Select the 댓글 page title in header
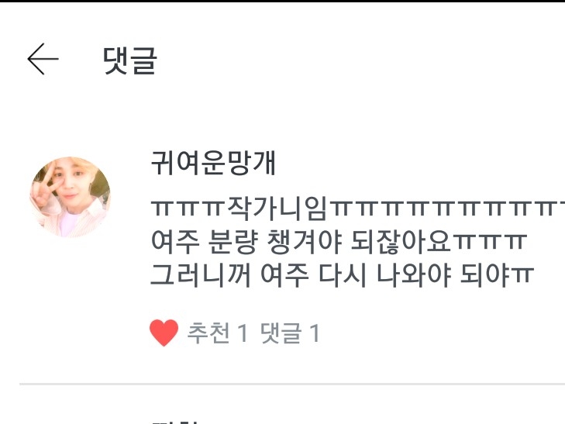The image size is (565, 424). pos(129,60)
